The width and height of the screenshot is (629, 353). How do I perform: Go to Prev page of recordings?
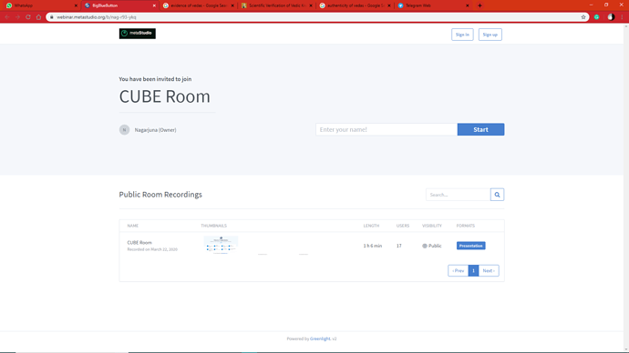pyautogui.click(x=459, y=270)
